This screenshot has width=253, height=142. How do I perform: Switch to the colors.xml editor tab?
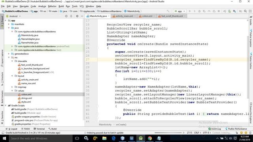click(x=147, y=16)
